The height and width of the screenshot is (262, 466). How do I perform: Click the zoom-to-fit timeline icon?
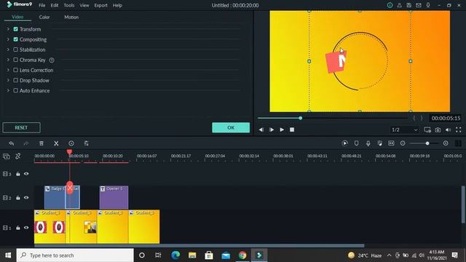[x=391, y=143]
